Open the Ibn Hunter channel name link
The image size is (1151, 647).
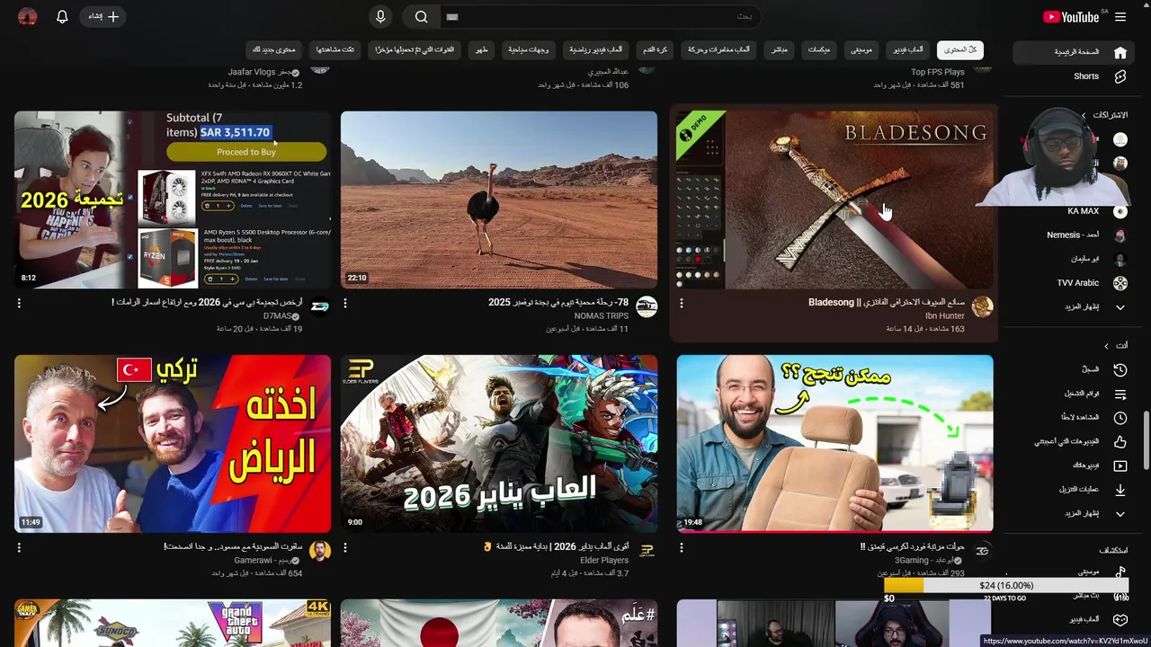(x=945, y=316)
